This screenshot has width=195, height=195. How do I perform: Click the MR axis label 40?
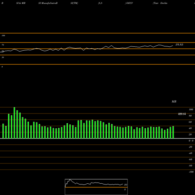(x=190, y=128)
